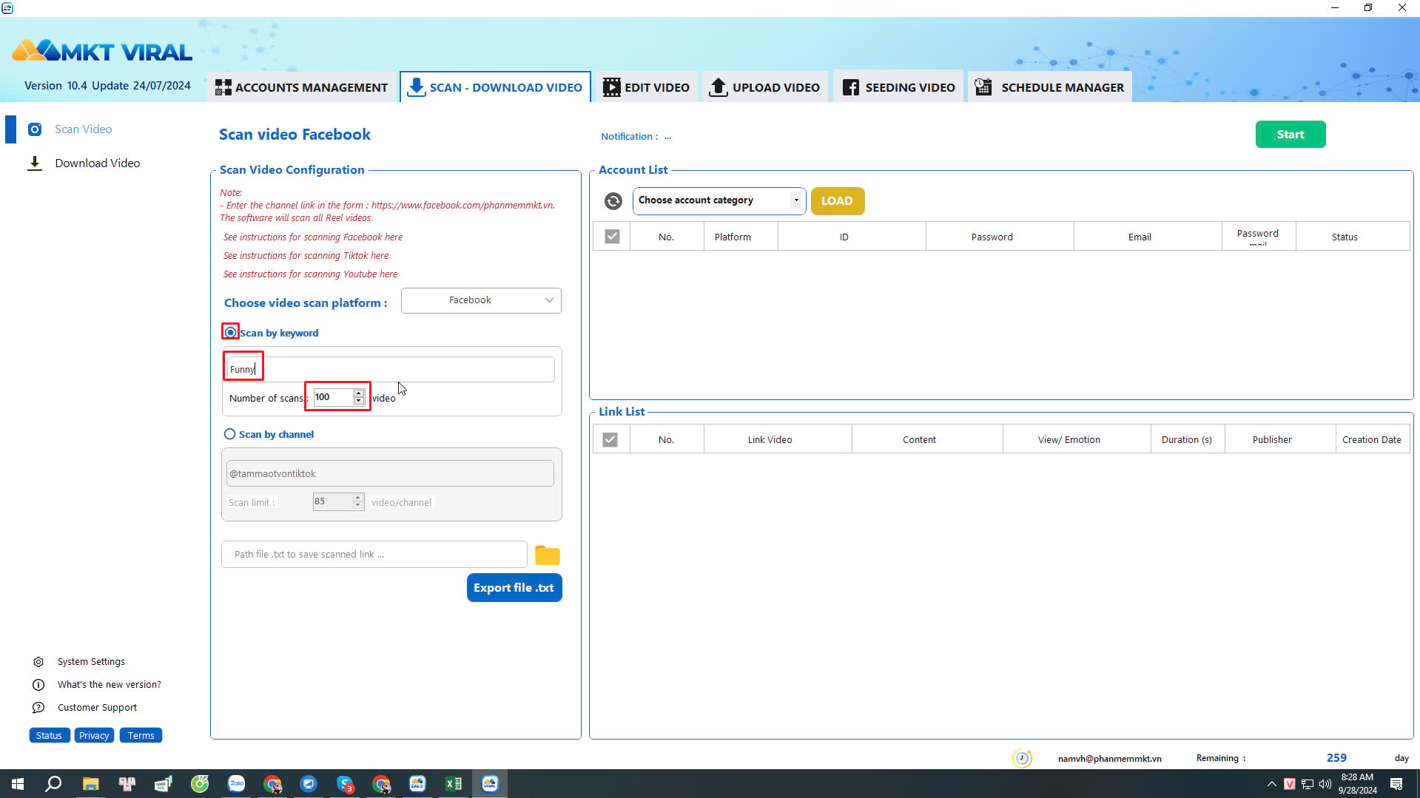The height and width of the screenshot is (798, 1420).
Task: Refresh the account category list
Action: 613,201
